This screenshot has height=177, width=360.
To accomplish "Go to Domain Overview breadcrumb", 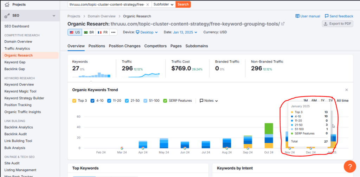I will [102, 16].
